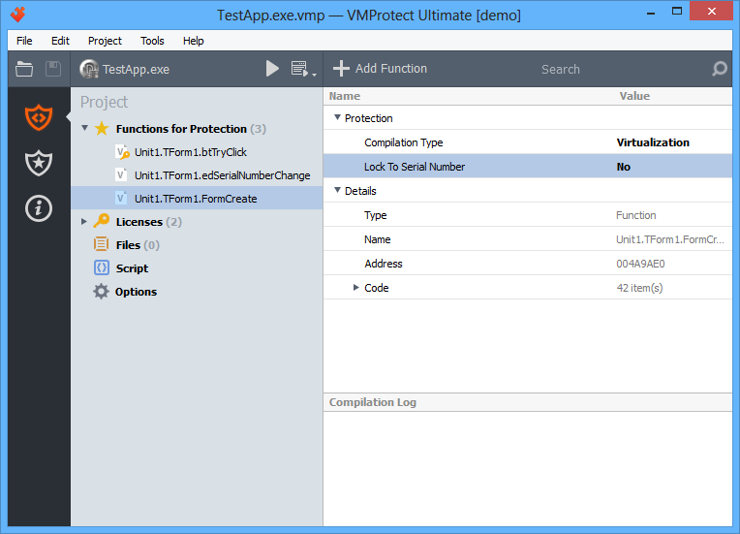Click the Address property label
The height and width of the screenshot is (534, 740).
(384, 264)
